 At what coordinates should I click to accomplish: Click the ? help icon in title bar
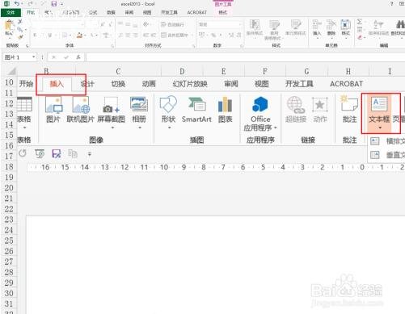pos(392,4)
